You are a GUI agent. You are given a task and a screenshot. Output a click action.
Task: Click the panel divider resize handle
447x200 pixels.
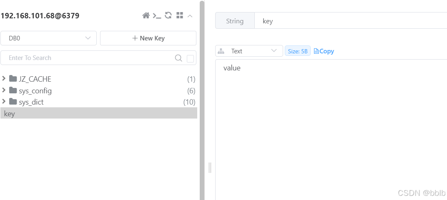pos(210,167)
